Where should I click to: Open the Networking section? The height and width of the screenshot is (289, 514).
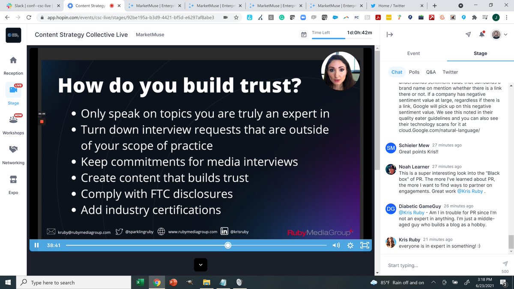tap(13, 155)
